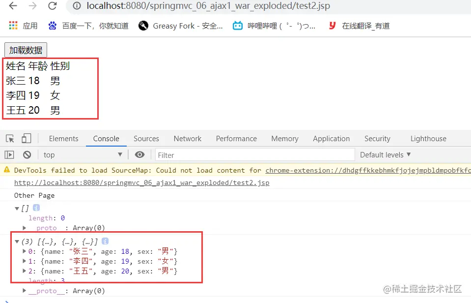Click the 加载数据 button
Image resolution: width=471 pixels, height=303 pixels.
(x=26, y=50)
